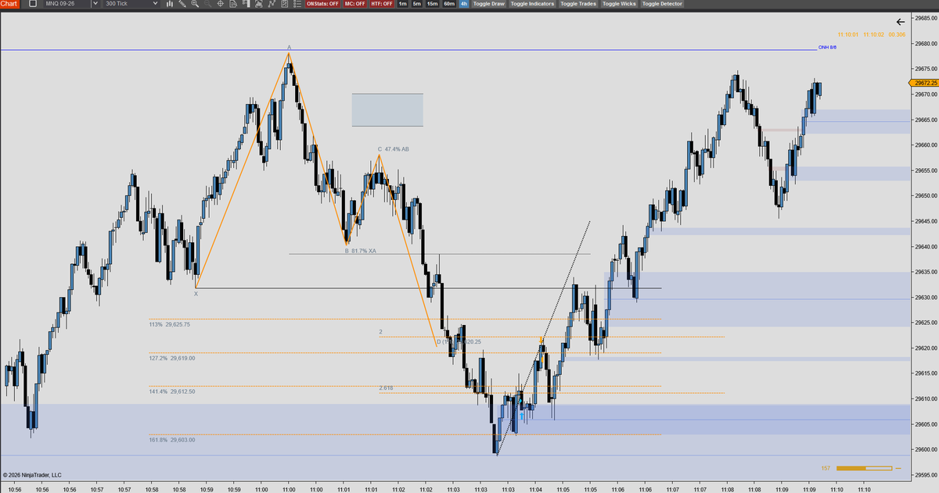Switch to 4h timeframe

point(464,4)
